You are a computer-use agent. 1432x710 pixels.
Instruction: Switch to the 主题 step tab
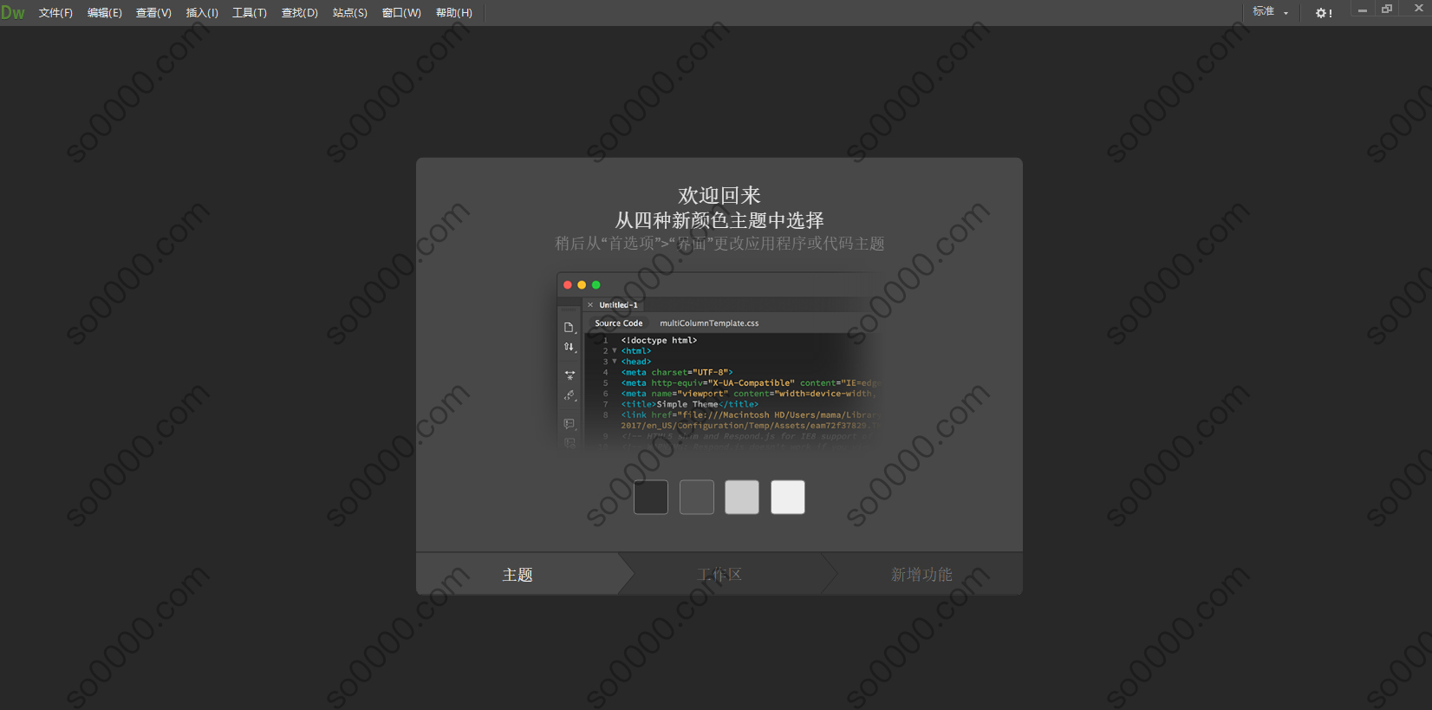coord(517,575)
